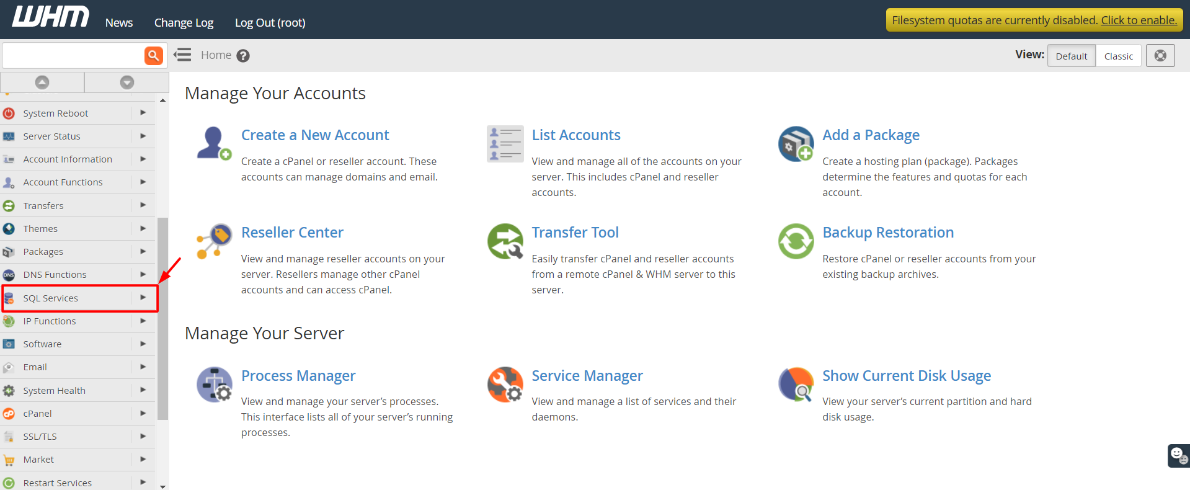Expand Account Functions submenu arrow

tap(143, 182)
